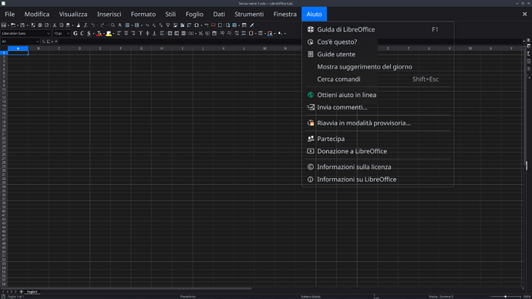Click the Print icon in toolbar
532x299 pixels.
click(40, 25)
